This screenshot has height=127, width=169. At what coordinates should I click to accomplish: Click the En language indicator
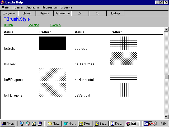146,124
